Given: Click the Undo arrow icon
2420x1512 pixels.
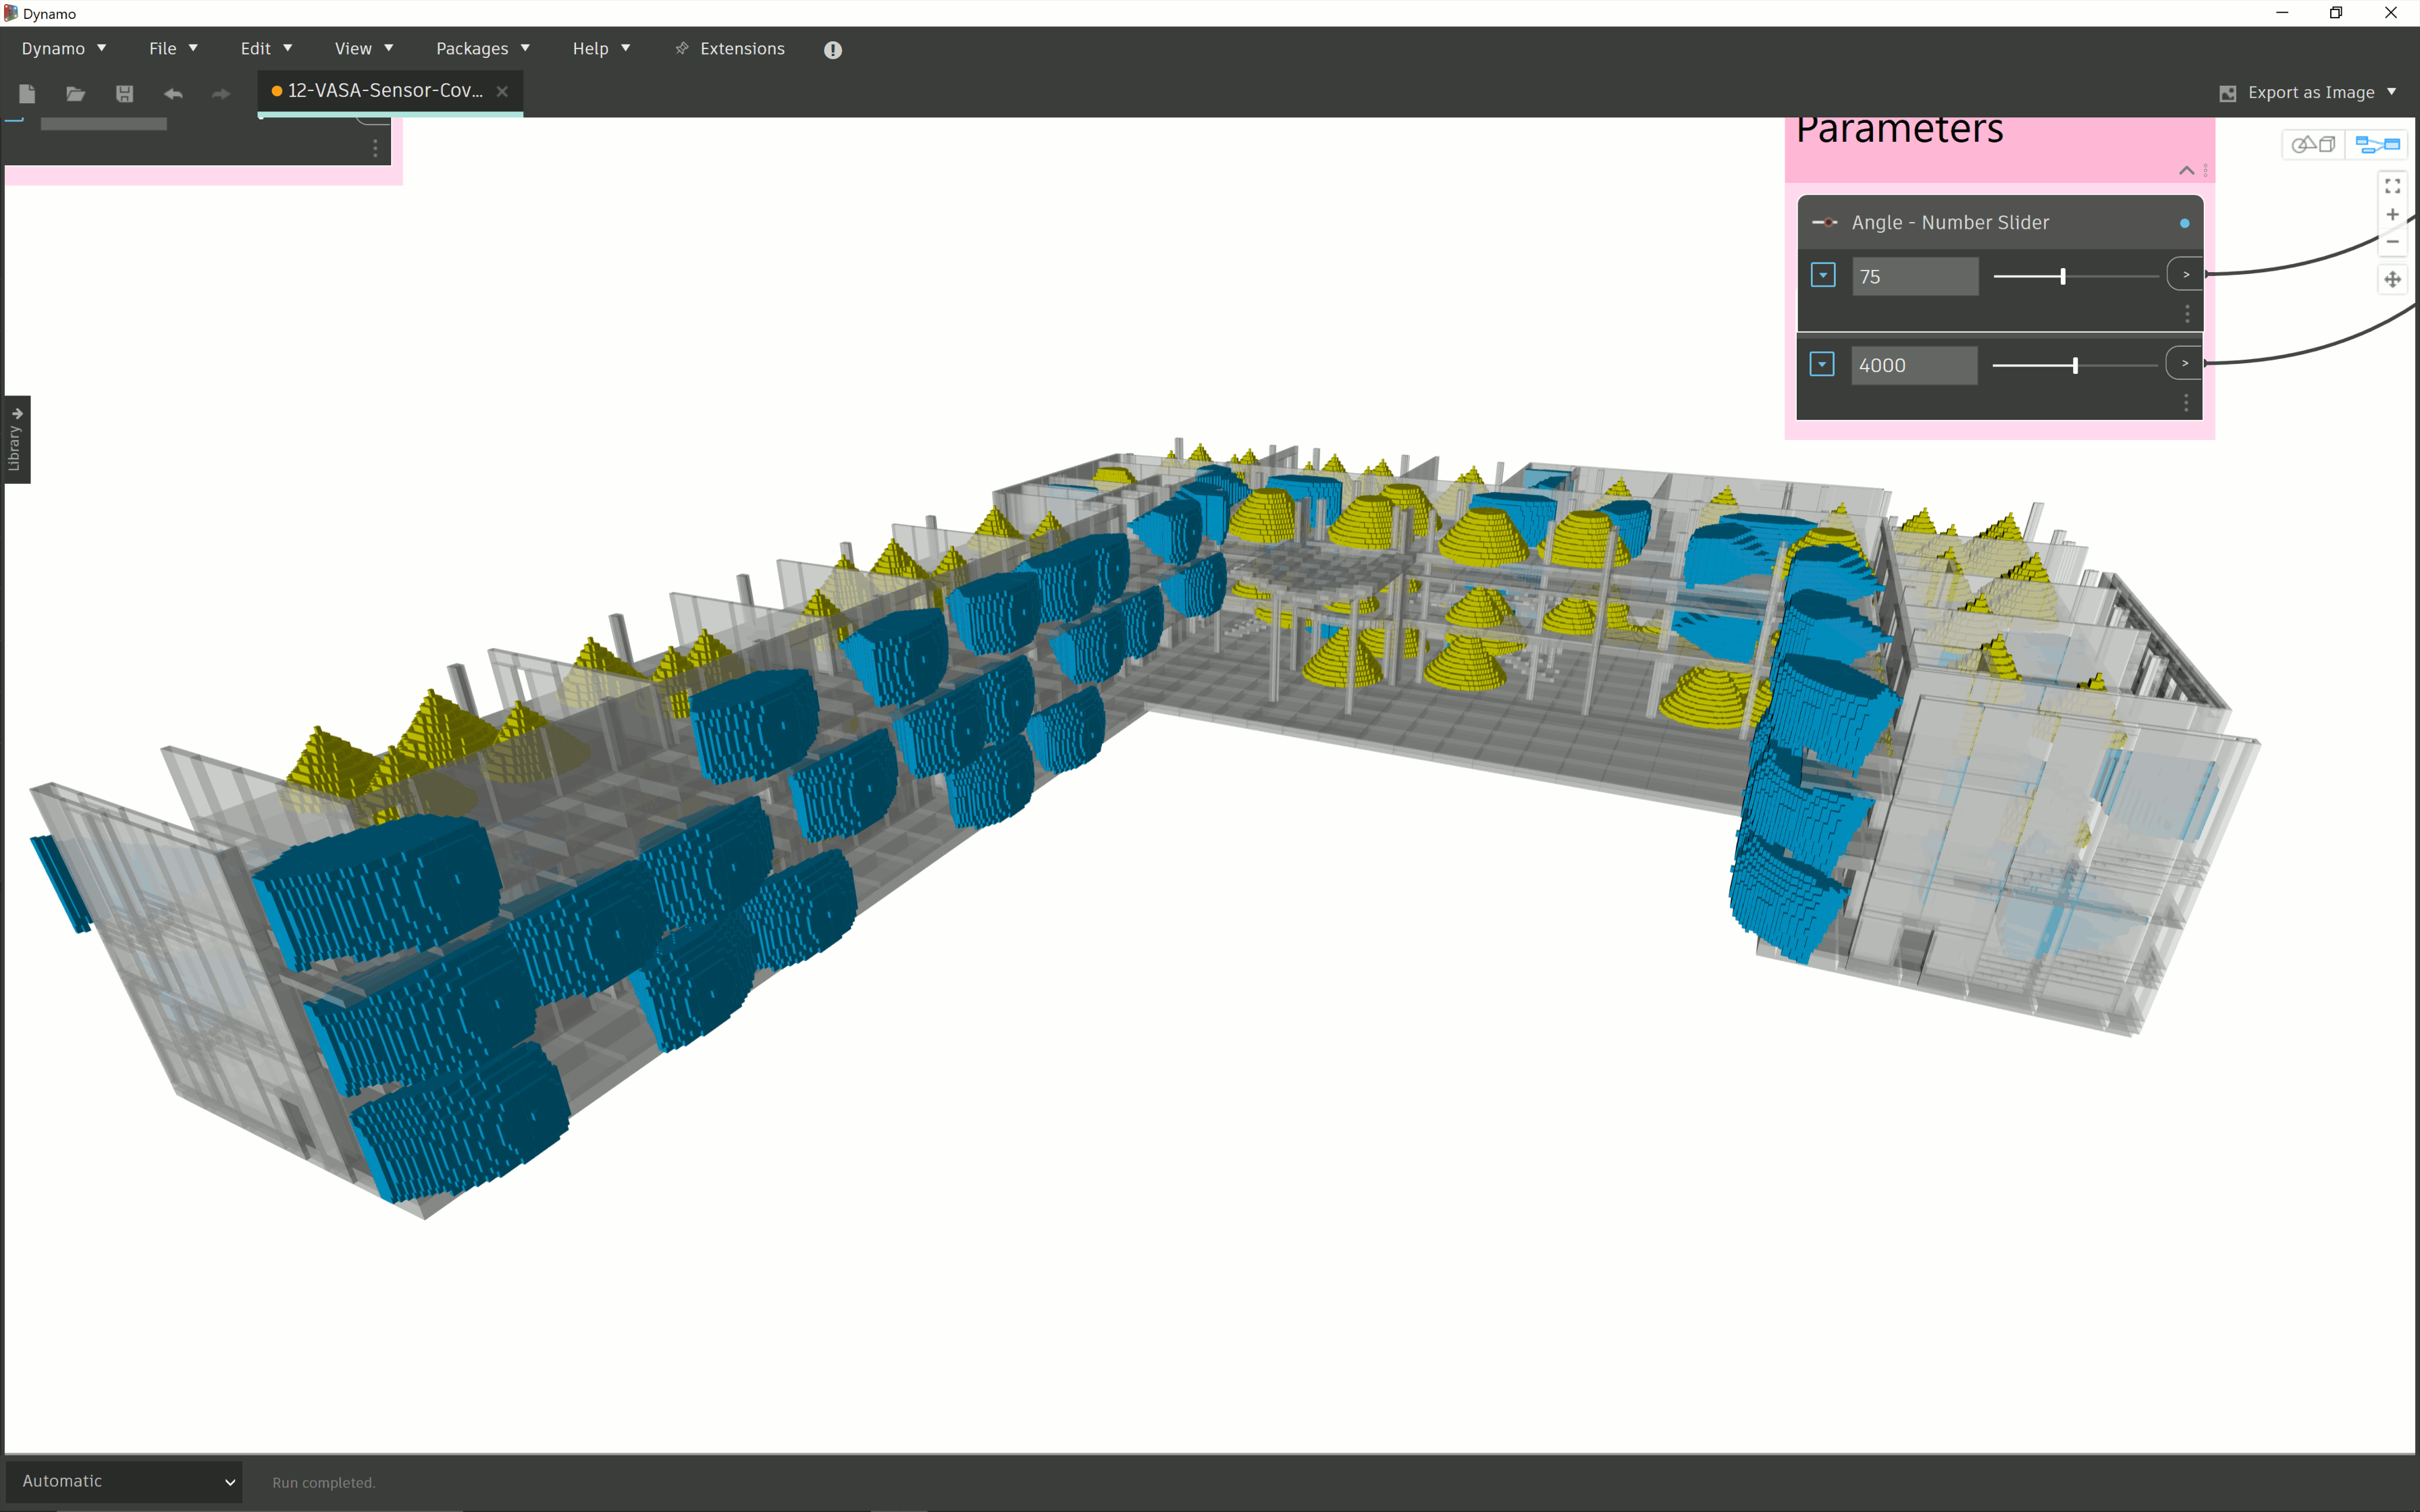Looking at the screenshot, I should coord(173,93).
